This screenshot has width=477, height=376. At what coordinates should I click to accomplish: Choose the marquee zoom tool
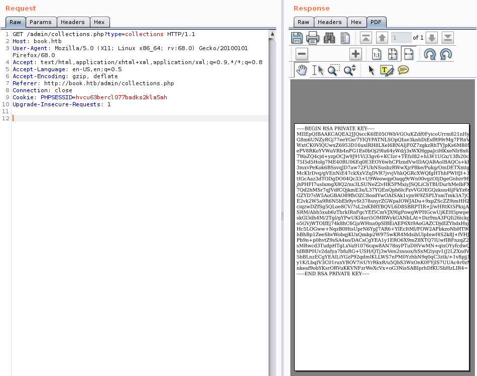(x=334, y=70)
